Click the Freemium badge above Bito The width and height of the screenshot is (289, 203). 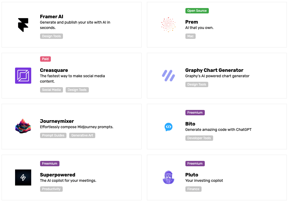(x=195, y=113)
